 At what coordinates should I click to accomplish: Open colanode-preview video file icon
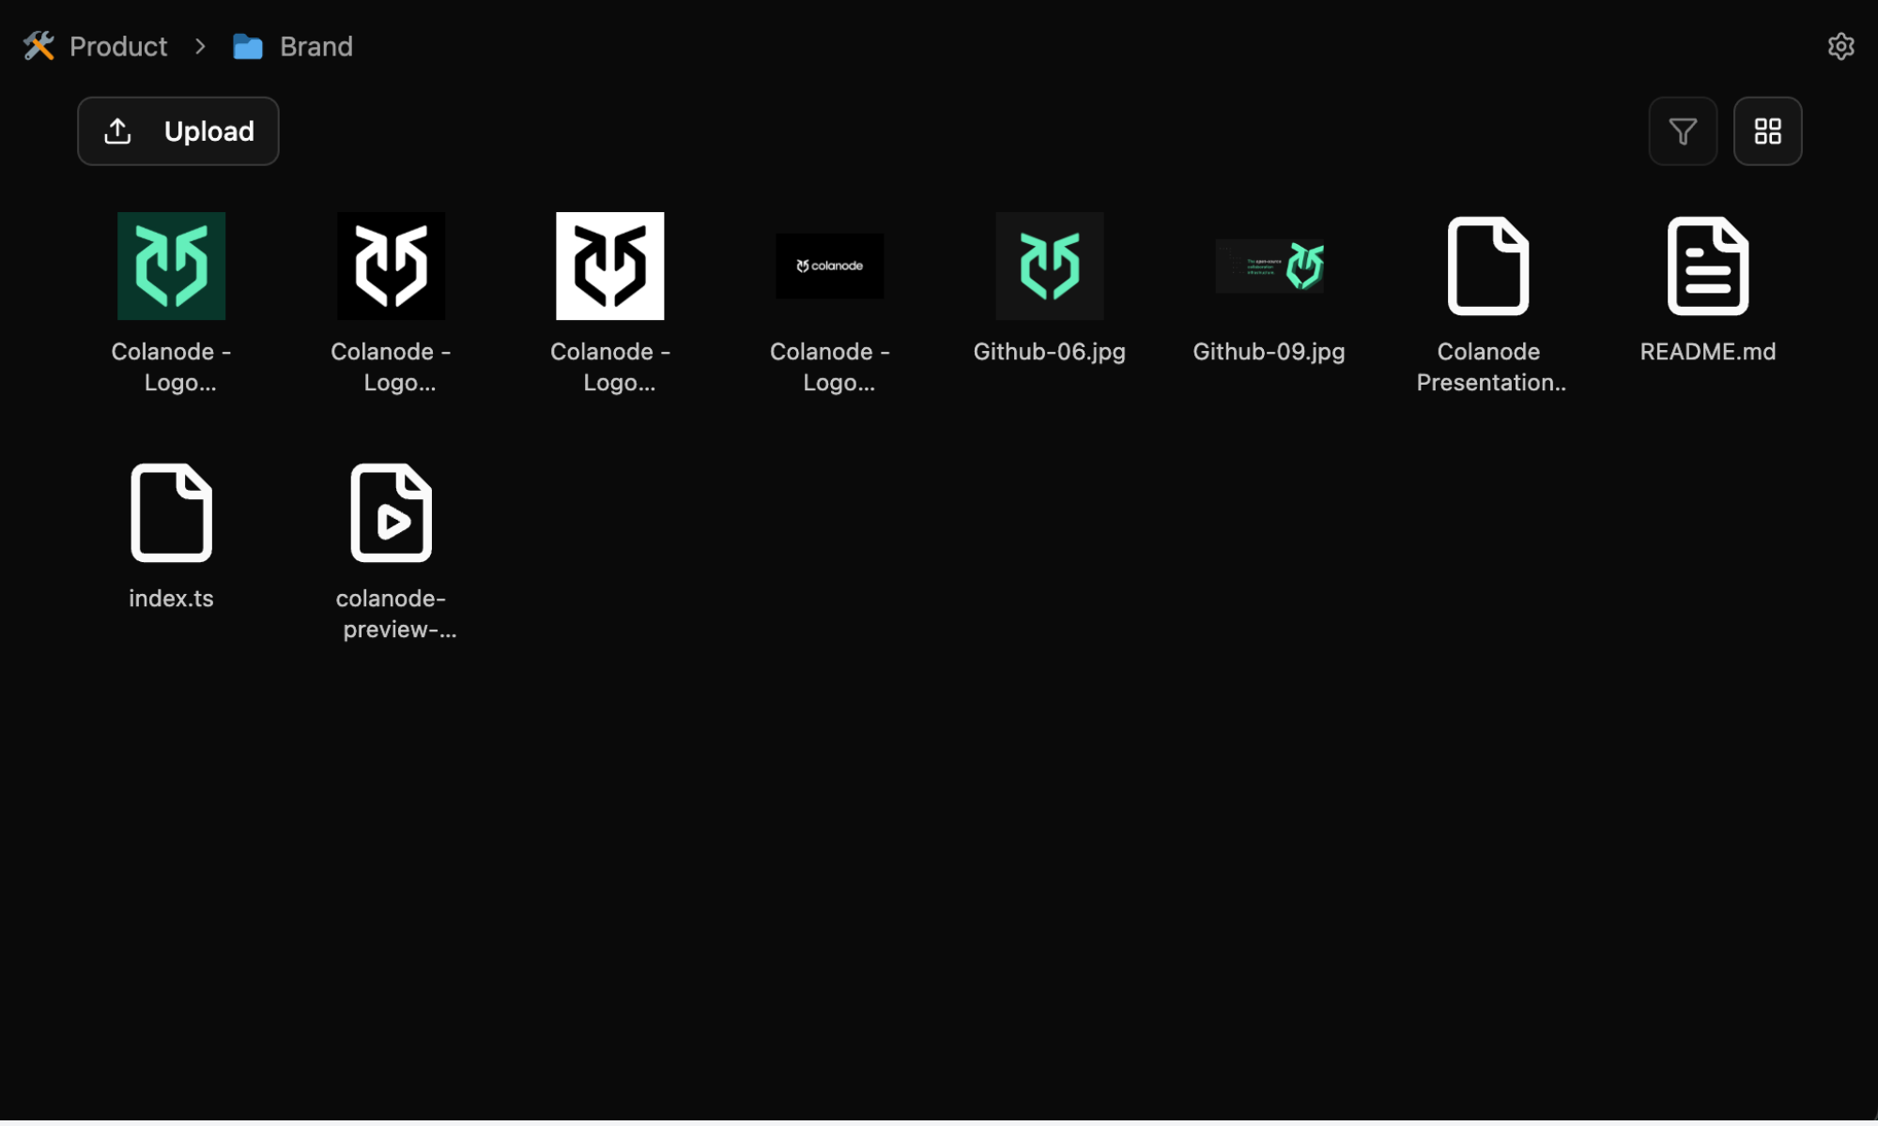click(x=391, y=512)
